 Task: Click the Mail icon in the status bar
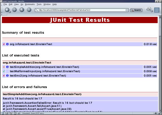(7, 113)
